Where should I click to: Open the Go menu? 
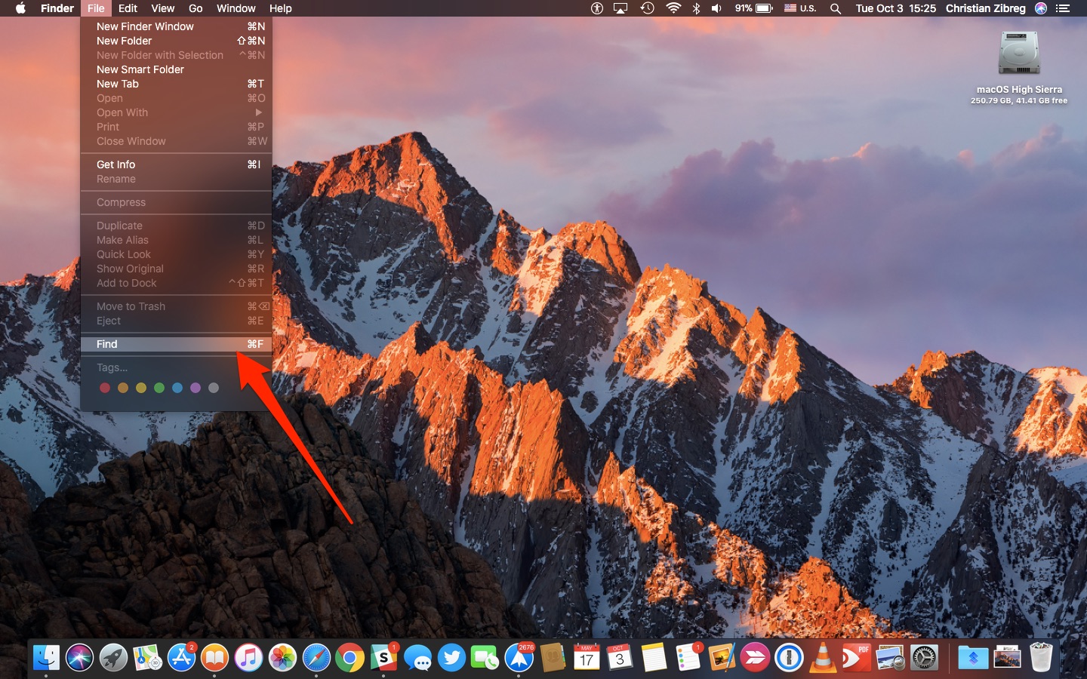[195, 8]
